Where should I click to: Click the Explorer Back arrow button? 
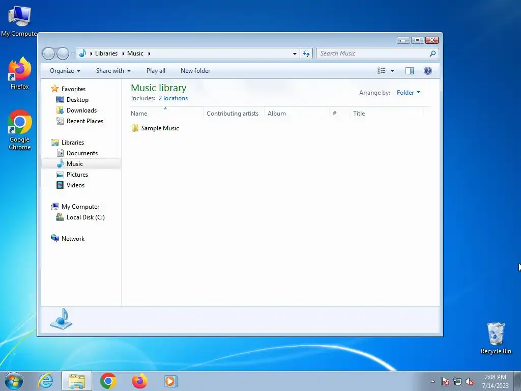[48, 53]
